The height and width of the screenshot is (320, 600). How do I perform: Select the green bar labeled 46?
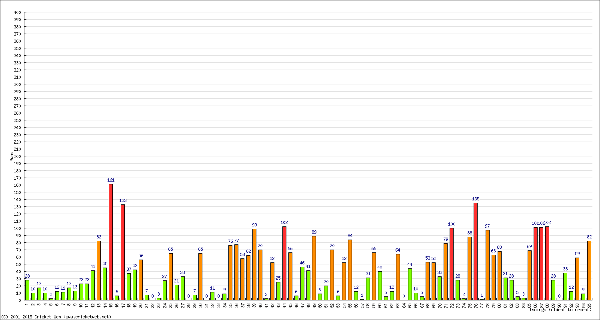coord(302,284)
